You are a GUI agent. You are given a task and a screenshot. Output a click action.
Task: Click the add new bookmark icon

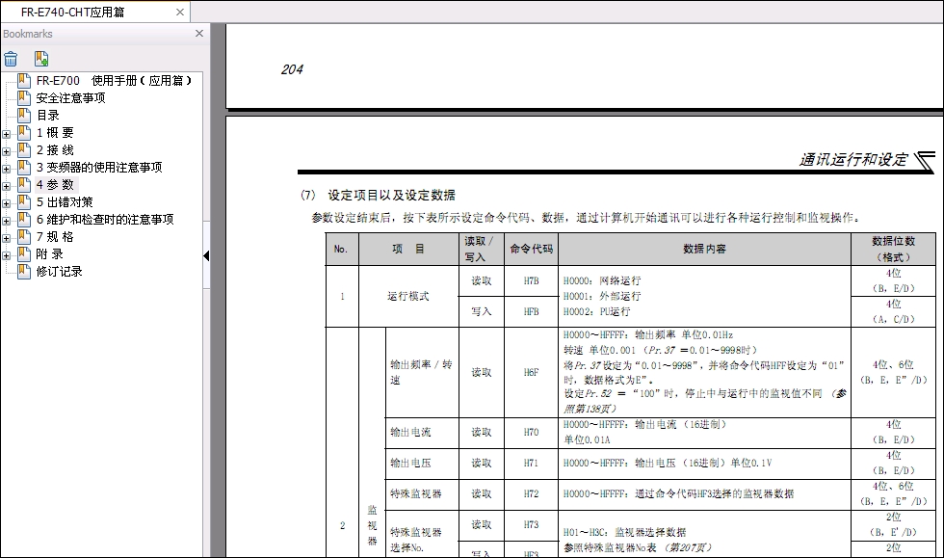(x=41, y=59)
